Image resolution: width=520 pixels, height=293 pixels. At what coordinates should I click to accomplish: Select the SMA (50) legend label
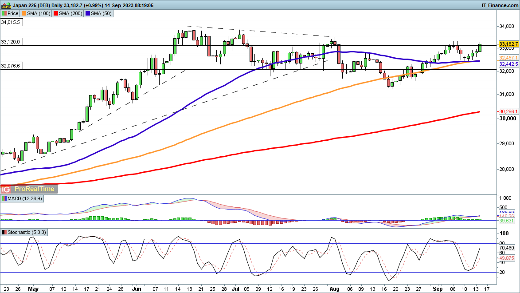pyautogui.click(x=101, y=13)
